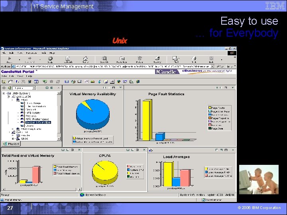Select the NFS Activity tree item
This screenshot has width=287, height=215.
click(x=33, y=113)
